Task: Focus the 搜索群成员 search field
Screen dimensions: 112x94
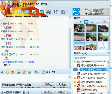Action: 91,58
